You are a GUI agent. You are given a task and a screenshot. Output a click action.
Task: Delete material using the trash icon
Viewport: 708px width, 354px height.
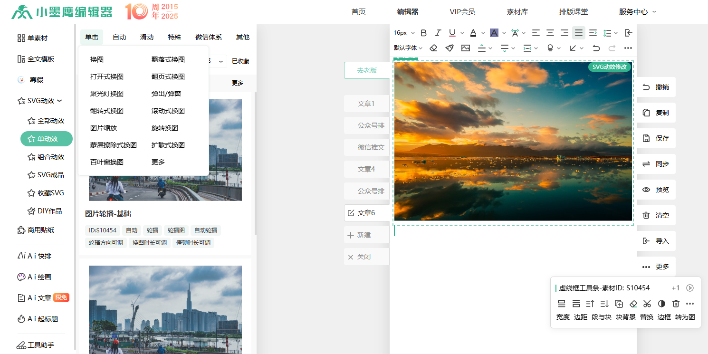(x=676, y=304)
